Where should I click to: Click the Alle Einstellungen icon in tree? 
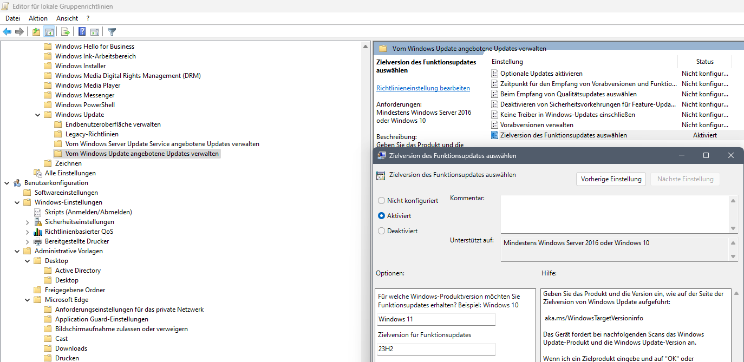coord(37,173)
